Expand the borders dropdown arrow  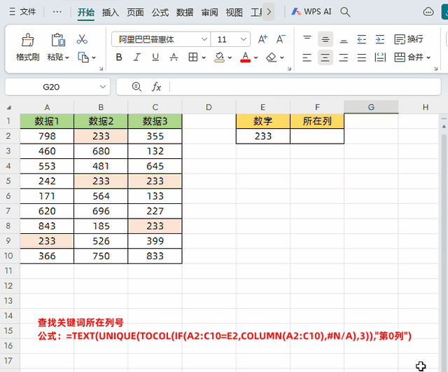[x=204, y=57]
